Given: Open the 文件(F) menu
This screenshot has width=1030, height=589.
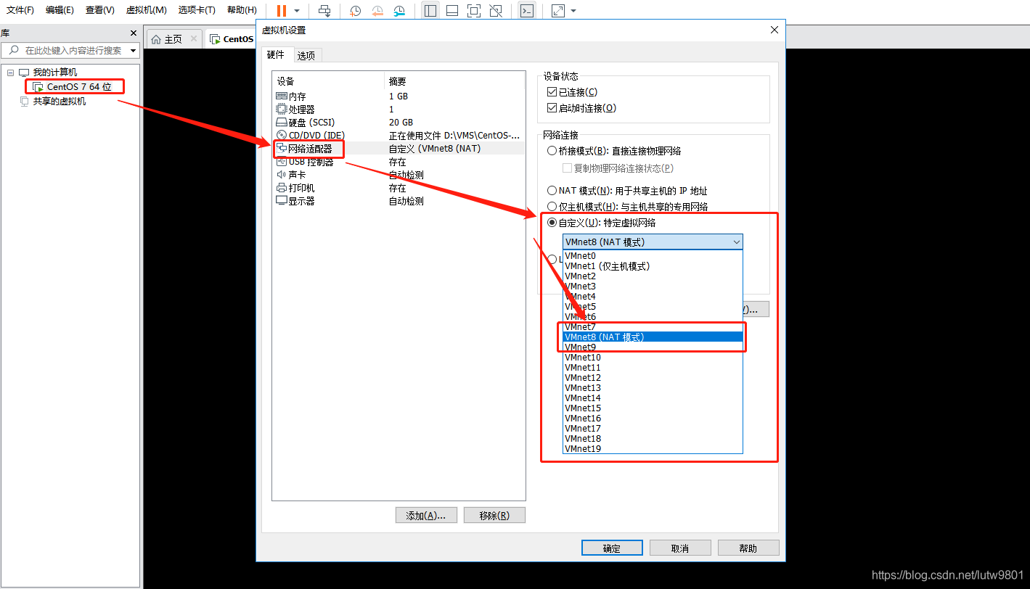Looking at the screenshot, I should point(20,10).
